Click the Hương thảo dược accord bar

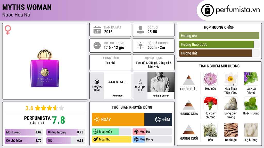click(219, 44)
